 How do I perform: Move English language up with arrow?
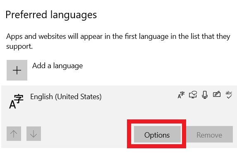click(x=14, y=133)
